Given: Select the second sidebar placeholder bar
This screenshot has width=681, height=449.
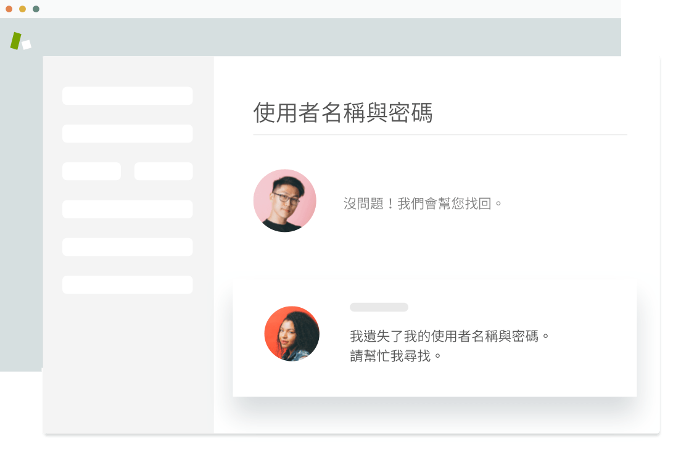Looking at the screenshot, I should pyautogui.click(x=127, y=133).
